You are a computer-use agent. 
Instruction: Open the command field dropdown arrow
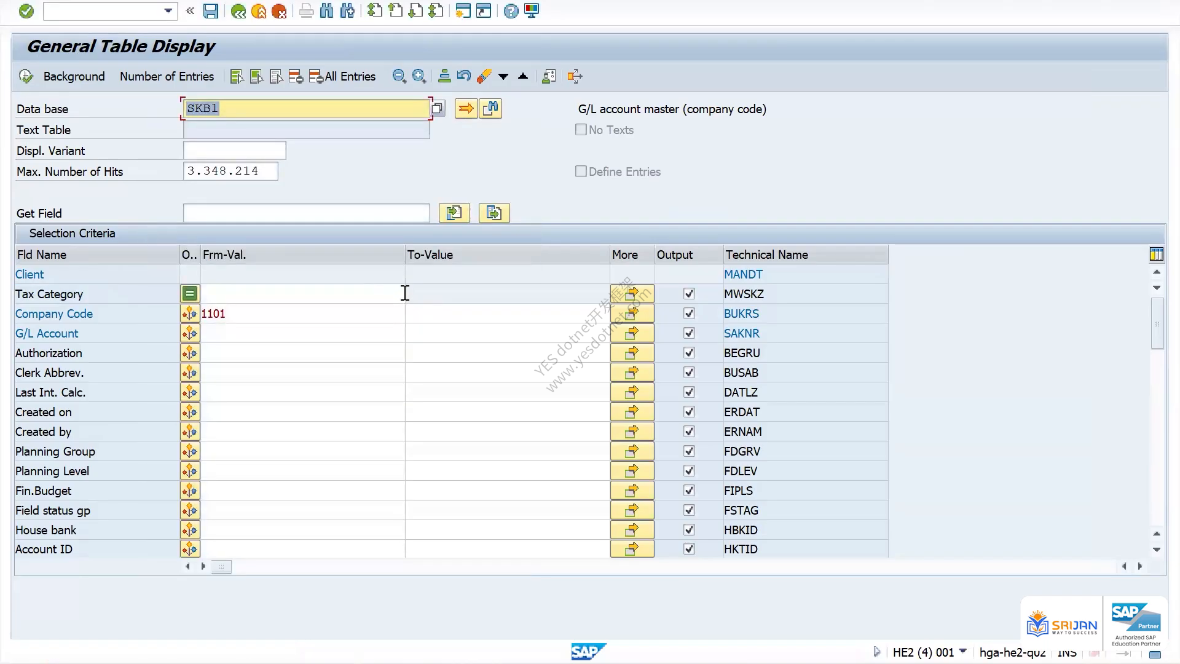click(x=168, y=11)
